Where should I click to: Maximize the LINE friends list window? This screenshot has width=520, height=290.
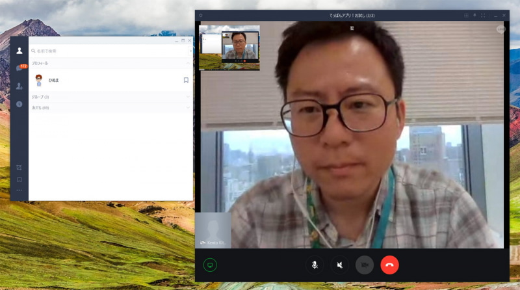point(183,40)
